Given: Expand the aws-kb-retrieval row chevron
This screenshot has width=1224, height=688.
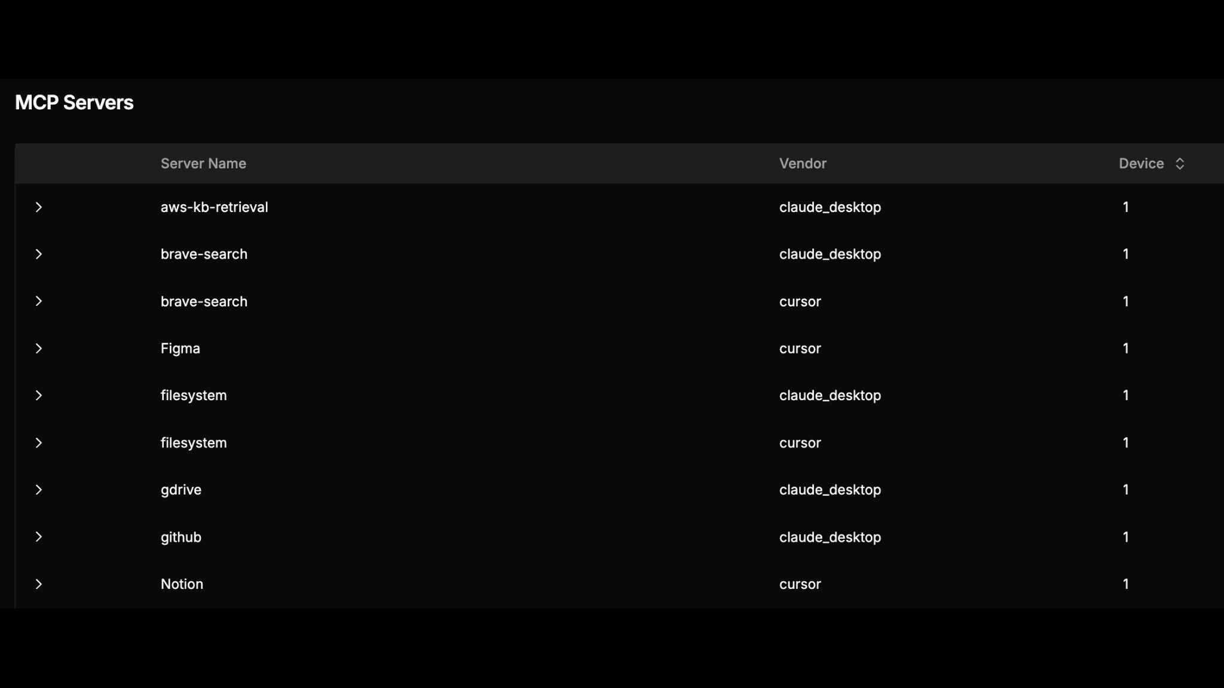Looking at the screenshot, I should 39,207.
